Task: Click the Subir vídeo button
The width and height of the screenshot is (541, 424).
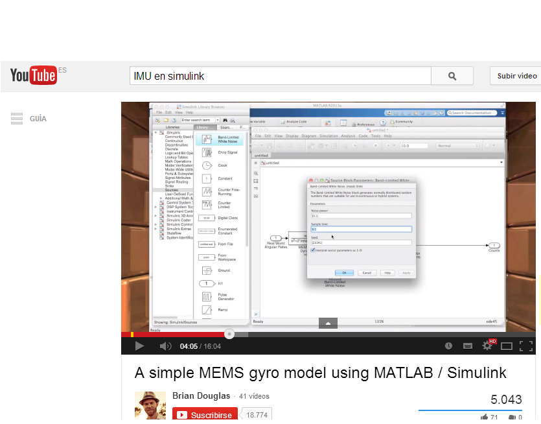Action: (x=516, y=76)
